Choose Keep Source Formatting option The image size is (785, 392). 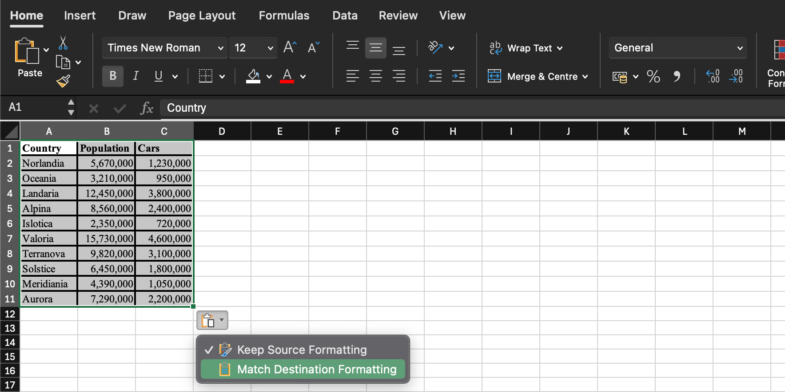[x=303, y=350]
